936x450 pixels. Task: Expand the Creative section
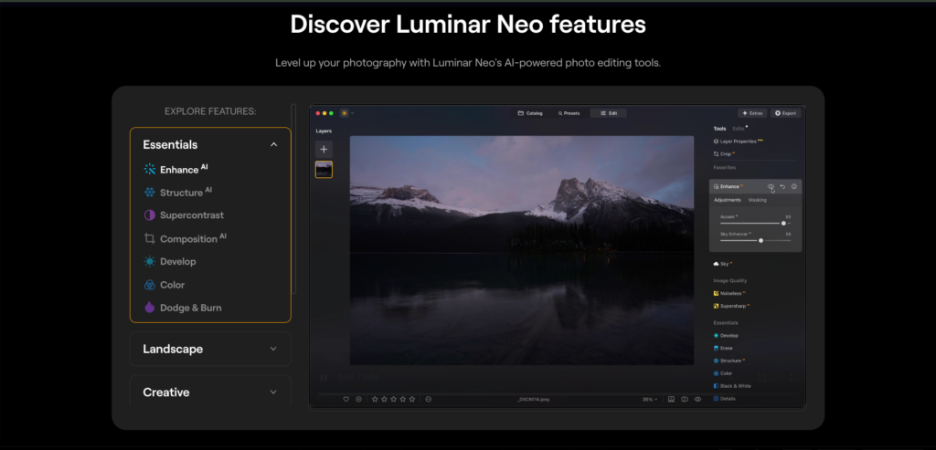click(210, 392)
